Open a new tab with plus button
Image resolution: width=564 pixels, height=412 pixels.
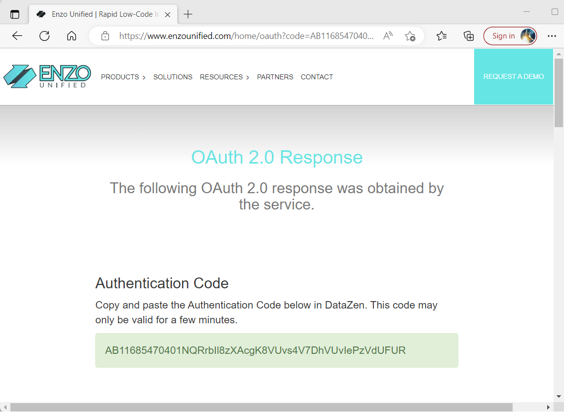188,14
